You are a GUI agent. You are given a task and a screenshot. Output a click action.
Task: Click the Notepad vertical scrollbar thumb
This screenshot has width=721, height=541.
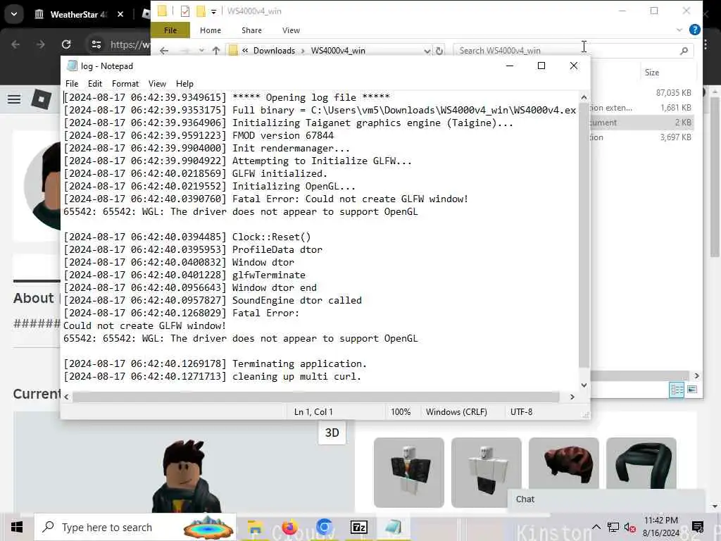[584, 235]
